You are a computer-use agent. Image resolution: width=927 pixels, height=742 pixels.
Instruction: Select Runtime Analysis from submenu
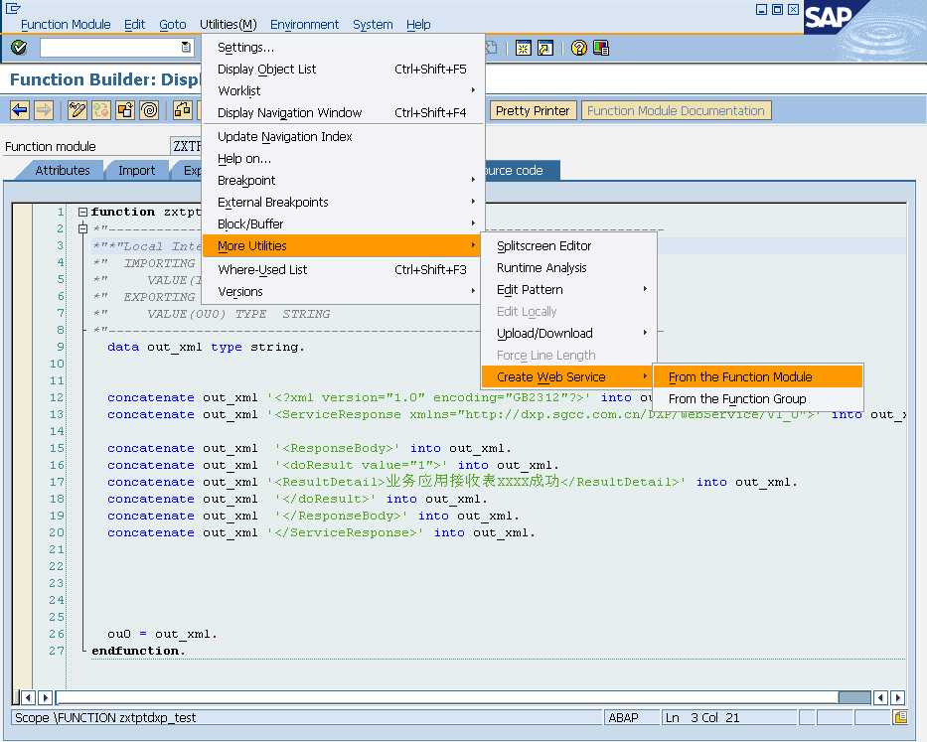[x=568, y=268]
